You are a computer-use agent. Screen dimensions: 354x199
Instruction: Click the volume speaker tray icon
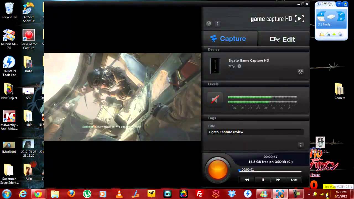[x=327, y=194]
